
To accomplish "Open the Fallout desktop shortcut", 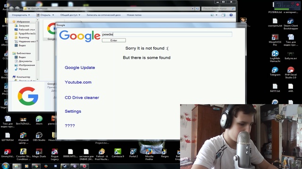I will coord(102,154).
